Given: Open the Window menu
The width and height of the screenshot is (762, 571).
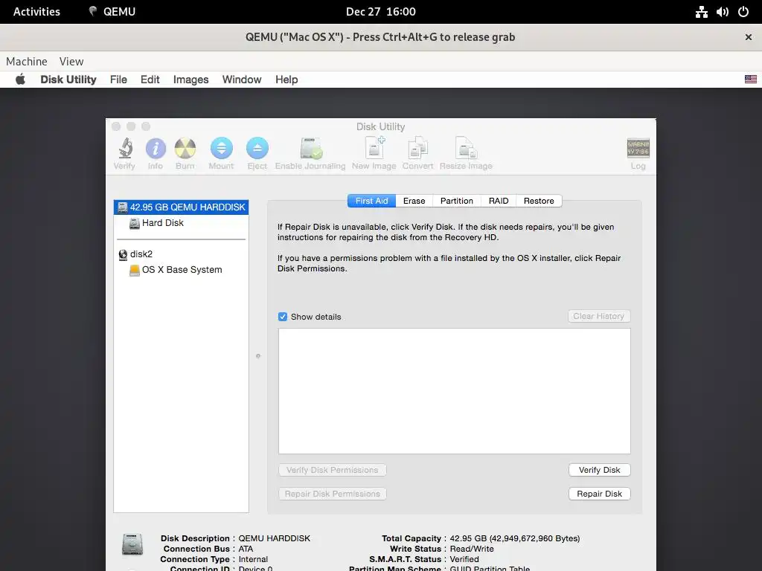Looking at the screenshot, I should pyautogui.click(x=242, y=79).
